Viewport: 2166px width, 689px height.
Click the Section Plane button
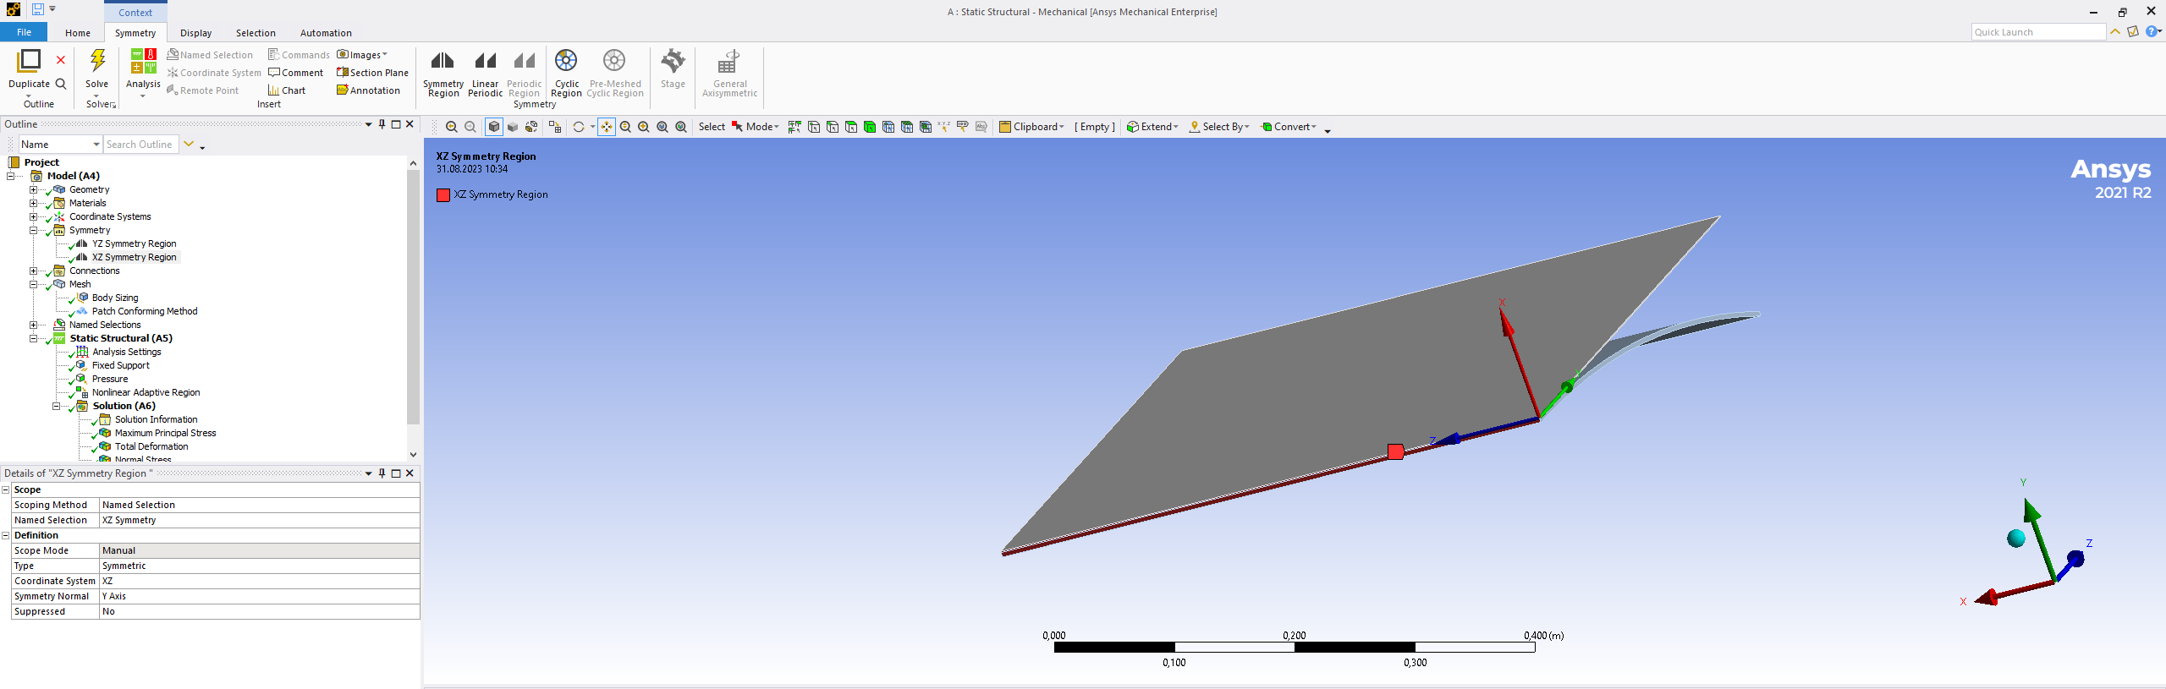pos(372,73)
